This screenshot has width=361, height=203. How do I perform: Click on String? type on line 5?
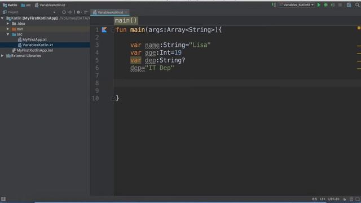(x=172, y=60)
